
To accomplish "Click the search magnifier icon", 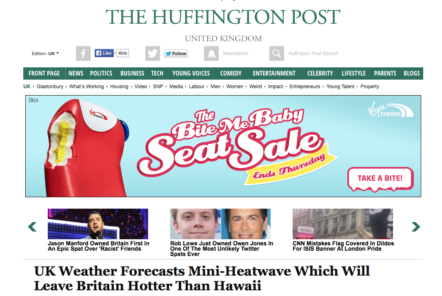I will 277,53.
